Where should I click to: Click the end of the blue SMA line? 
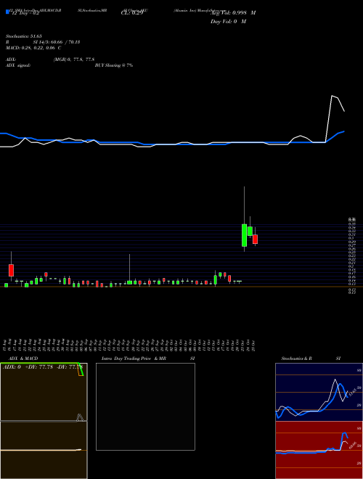[x=344, y=131]
